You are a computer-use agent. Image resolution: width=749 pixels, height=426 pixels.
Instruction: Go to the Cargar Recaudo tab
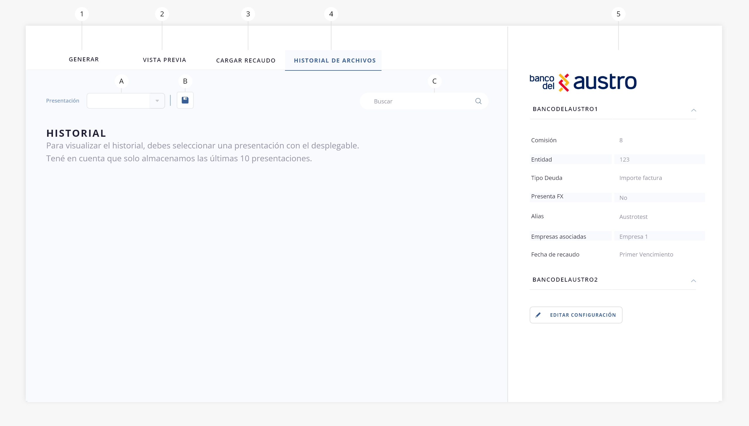pos(246,60)
